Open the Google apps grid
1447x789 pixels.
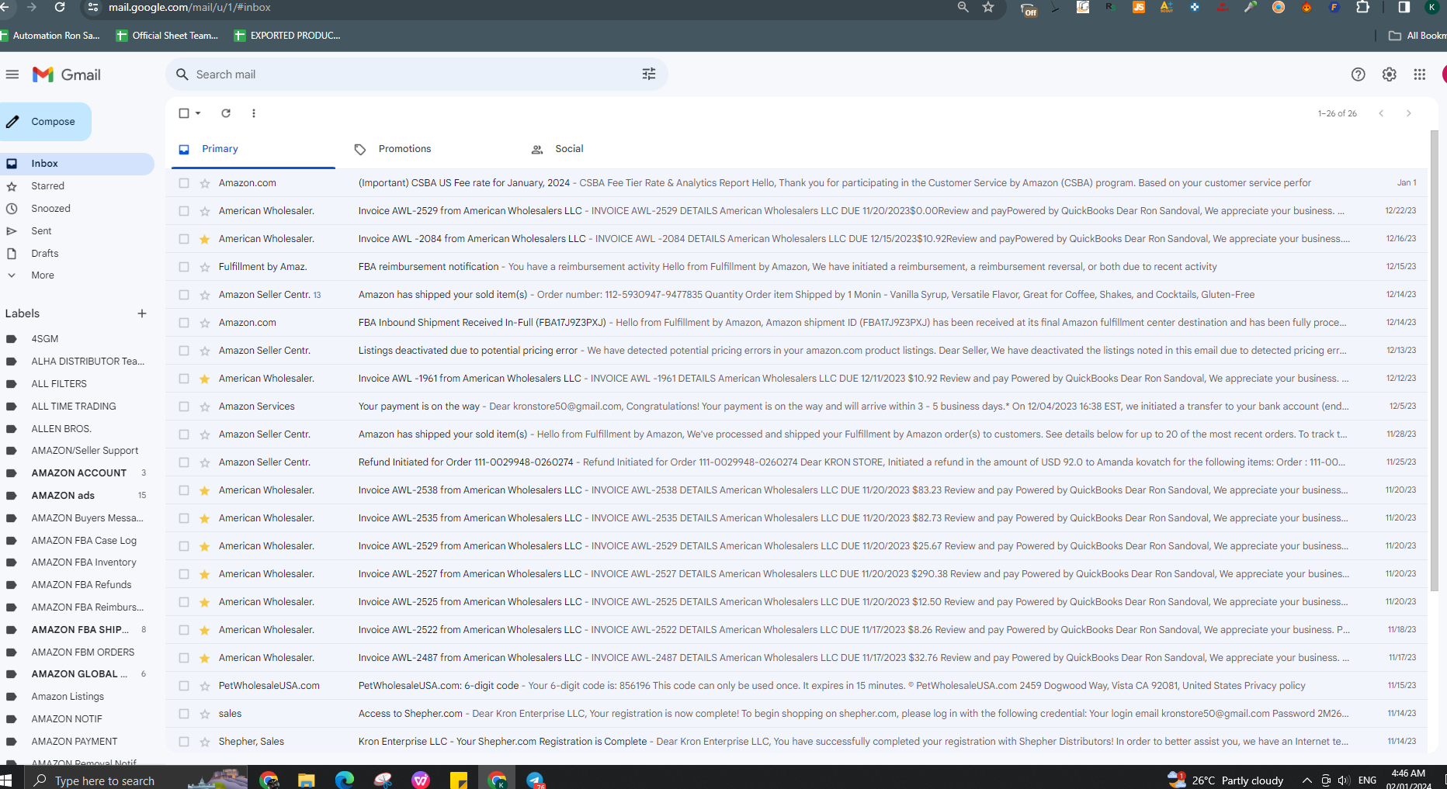click(x=1419, y=74)
